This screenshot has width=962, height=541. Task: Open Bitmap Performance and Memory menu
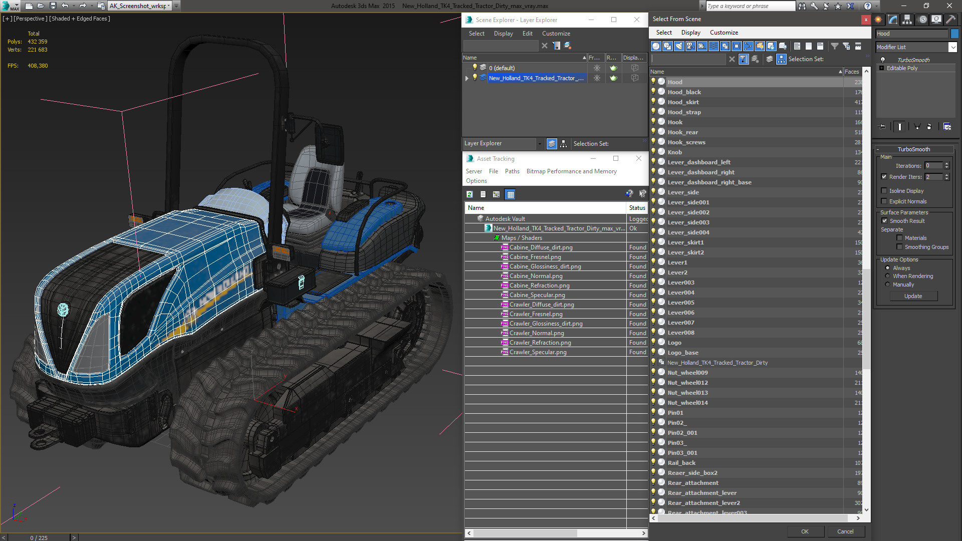pos(571,171)
